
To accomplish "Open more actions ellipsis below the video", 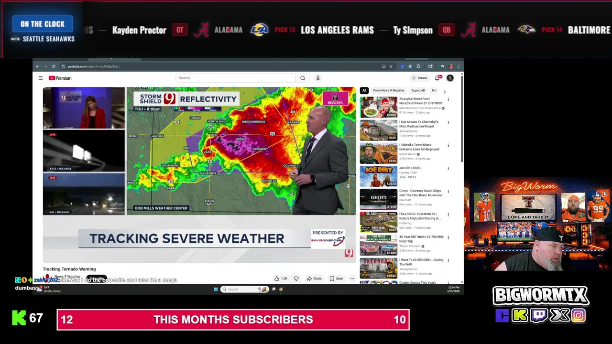I will click(x=352, y=279).
